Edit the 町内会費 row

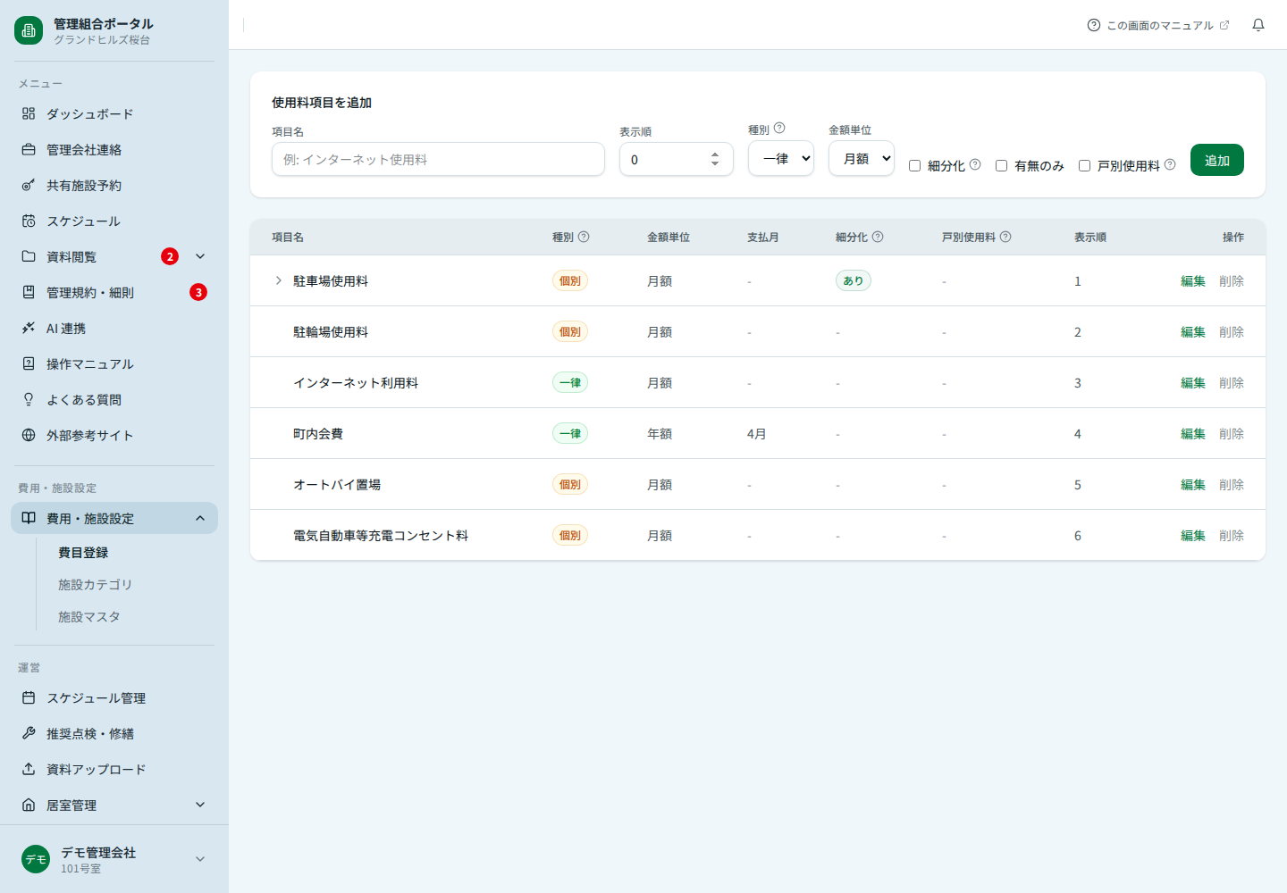point(1193,433)
